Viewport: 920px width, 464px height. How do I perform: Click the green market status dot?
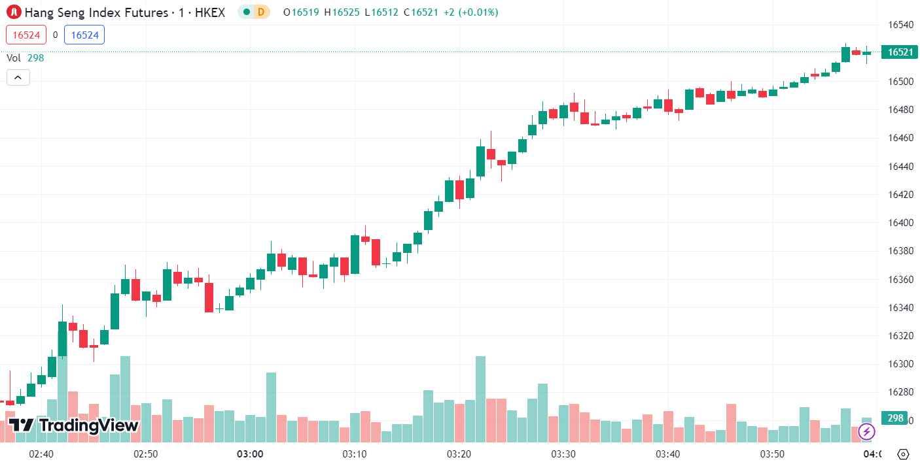click(246, 12)
